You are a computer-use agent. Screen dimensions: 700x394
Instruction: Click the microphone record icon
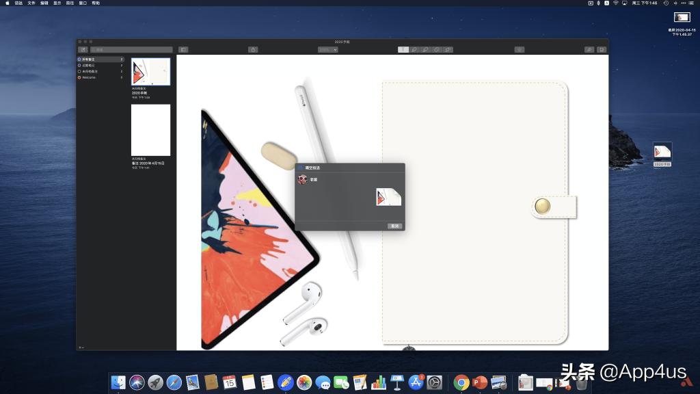[x=520, y=49]
